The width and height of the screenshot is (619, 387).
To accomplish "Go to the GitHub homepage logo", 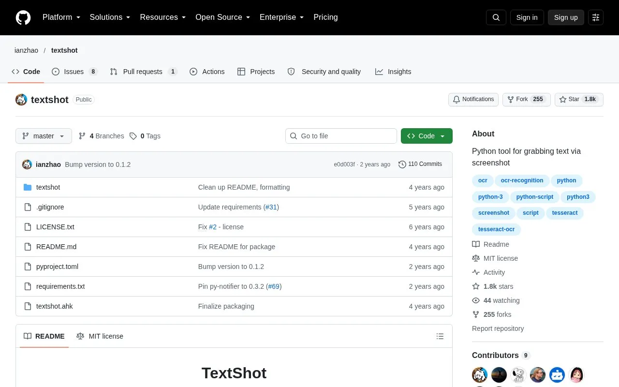I will tap(23, 17).
